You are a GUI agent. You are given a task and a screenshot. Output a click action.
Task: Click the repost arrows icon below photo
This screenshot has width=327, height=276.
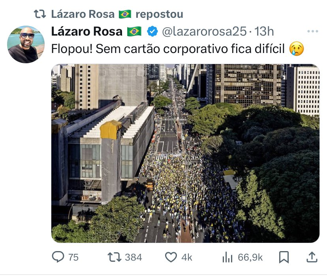tap(114, 257)
